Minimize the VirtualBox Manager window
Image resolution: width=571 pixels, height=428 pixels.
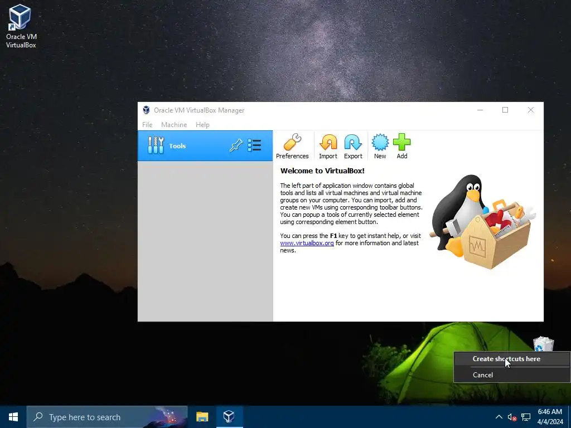click(480, 110)
